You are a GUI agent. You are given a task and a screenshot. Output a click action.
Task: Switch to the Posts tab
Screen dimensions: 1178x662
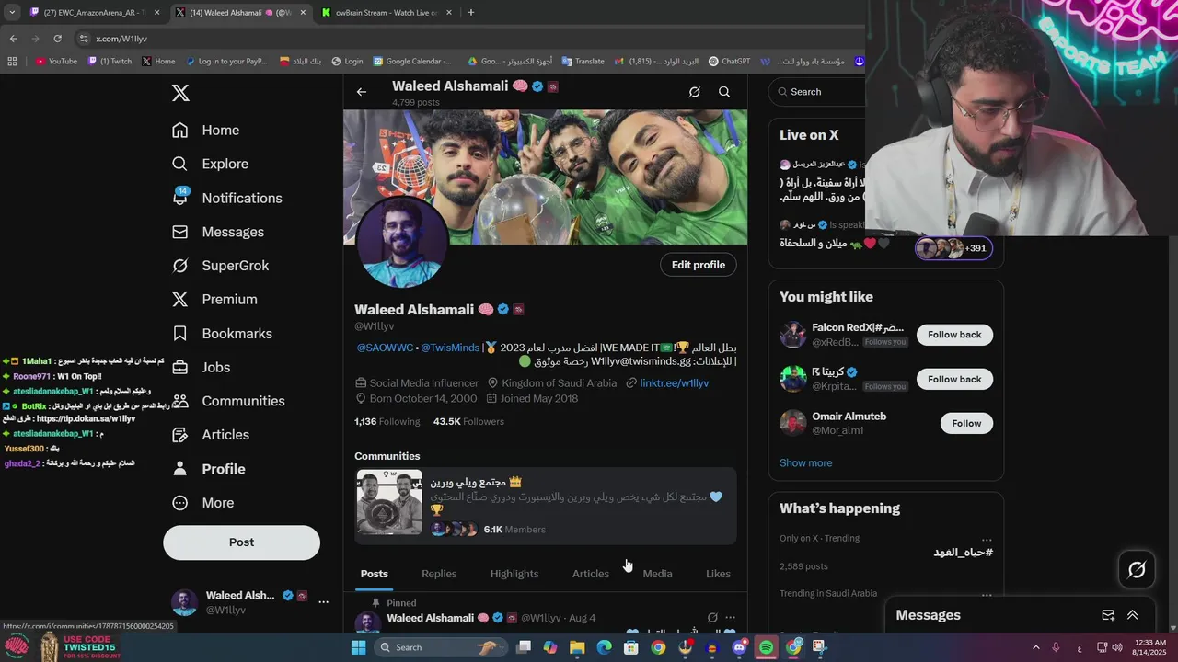pyautogui.click(x=374, y=574)
